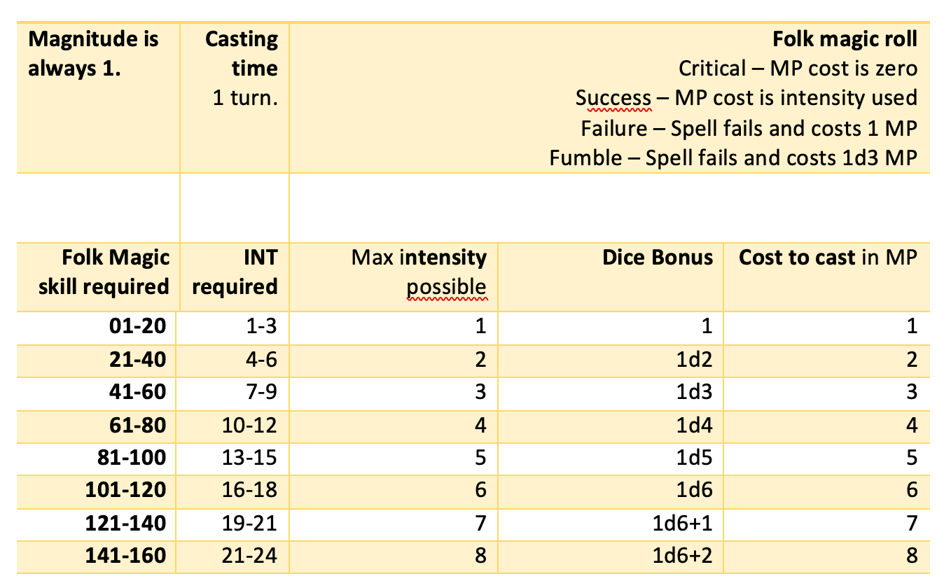The width and height of the screenshot is (937, 588).
Task: Click the "Critical – MP cost is zero" line
Action: point(798,69)
